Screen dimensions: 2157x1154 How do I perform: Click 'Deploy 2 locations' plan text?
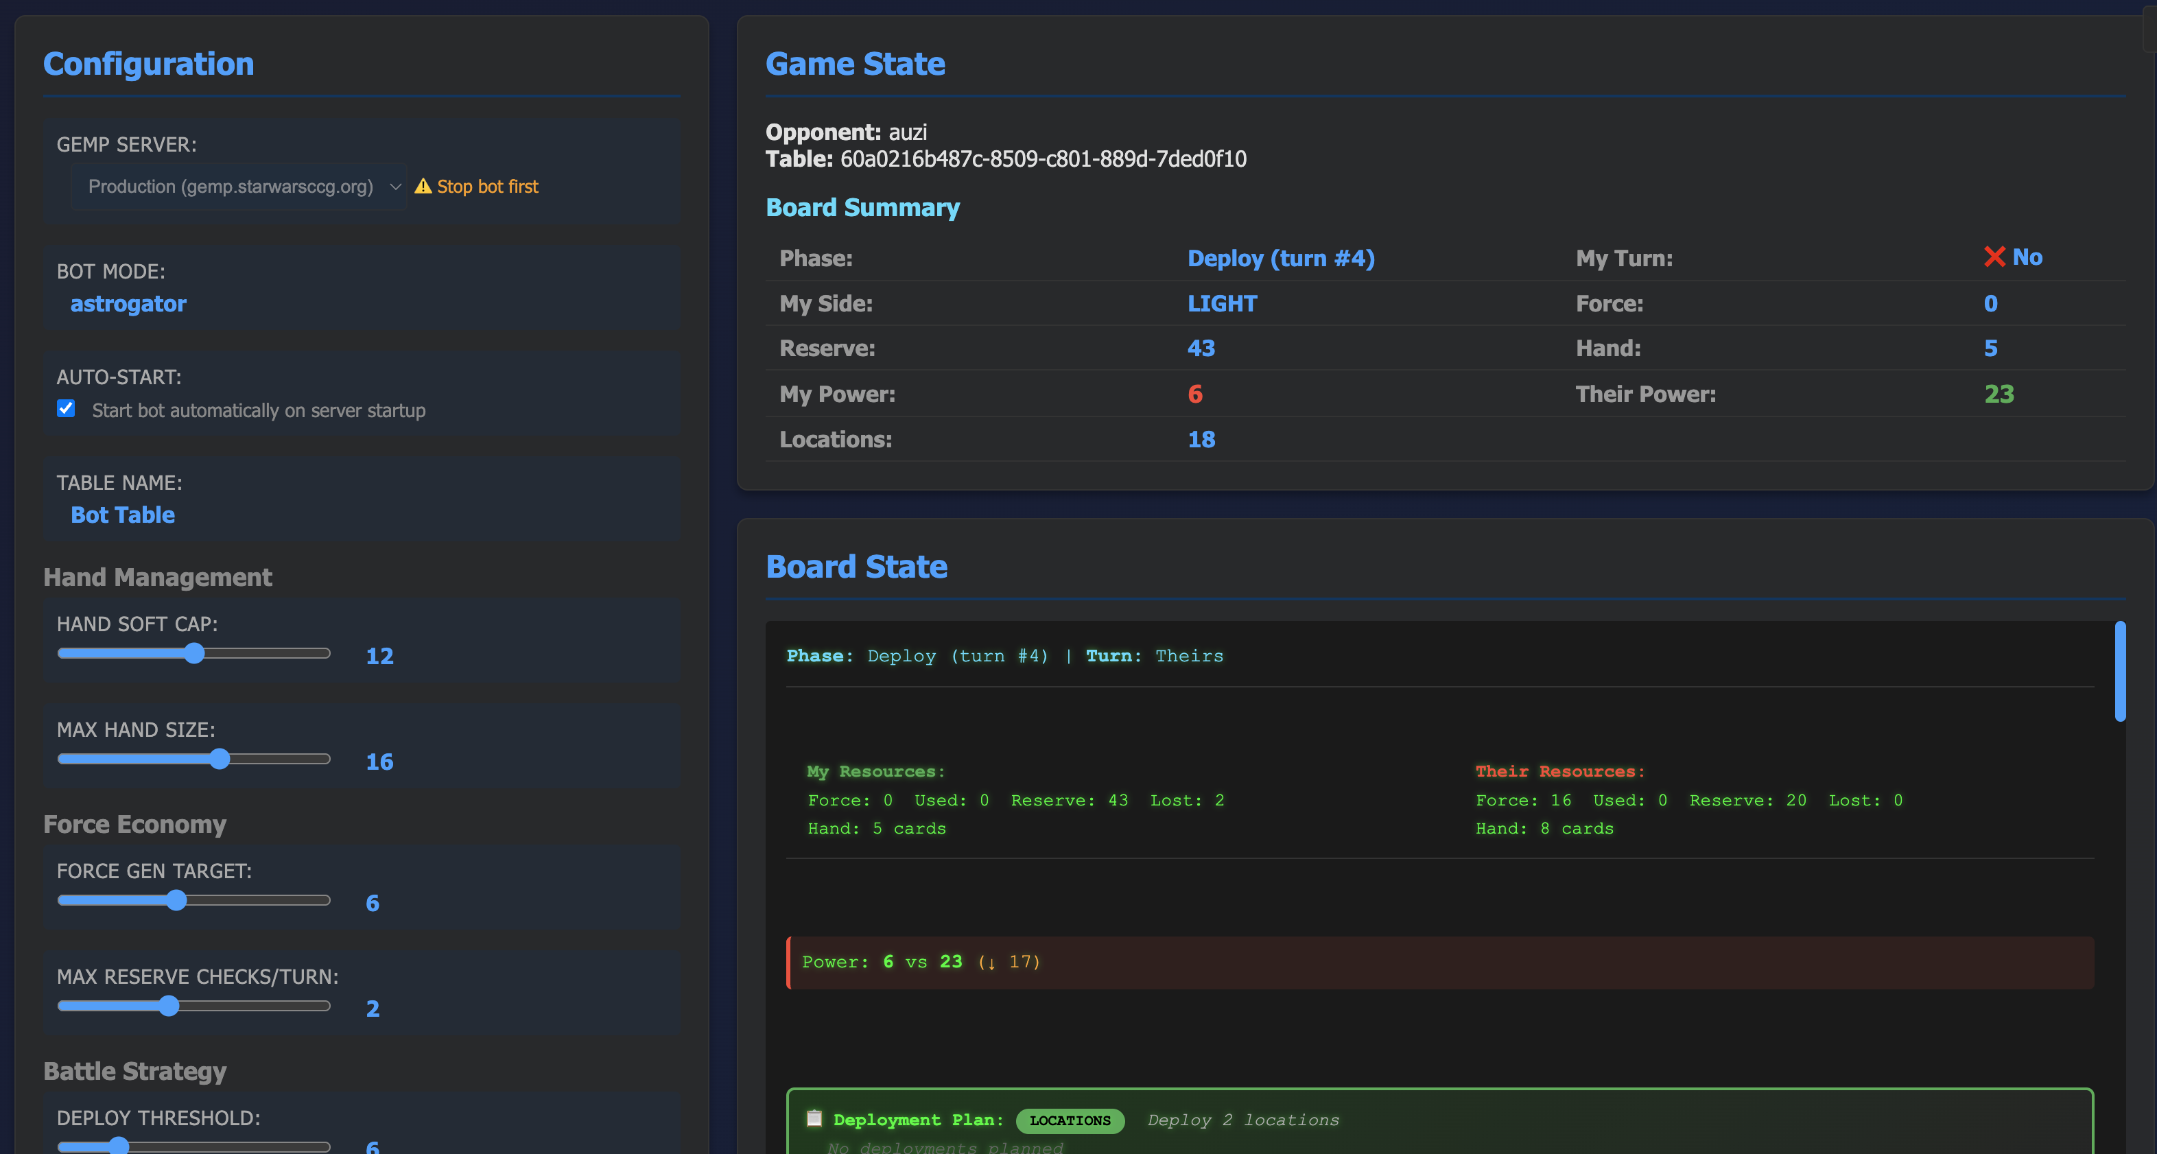click(x=1242, y=1120)
